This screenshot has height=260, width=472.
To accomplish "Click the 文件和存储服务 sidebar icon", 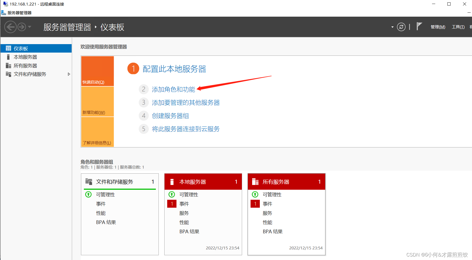I will click(x=8, y=74).
